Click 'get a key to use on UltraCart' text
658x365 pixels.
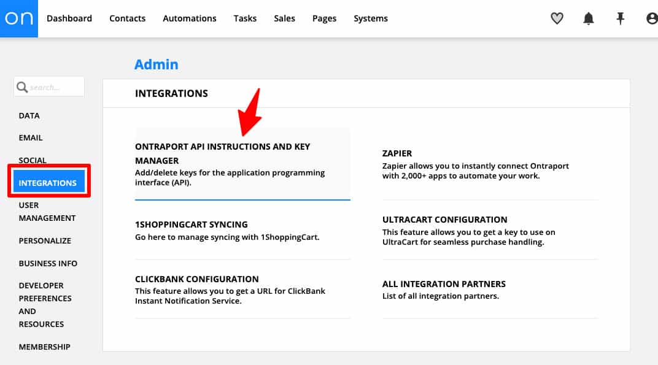[469, 237]
